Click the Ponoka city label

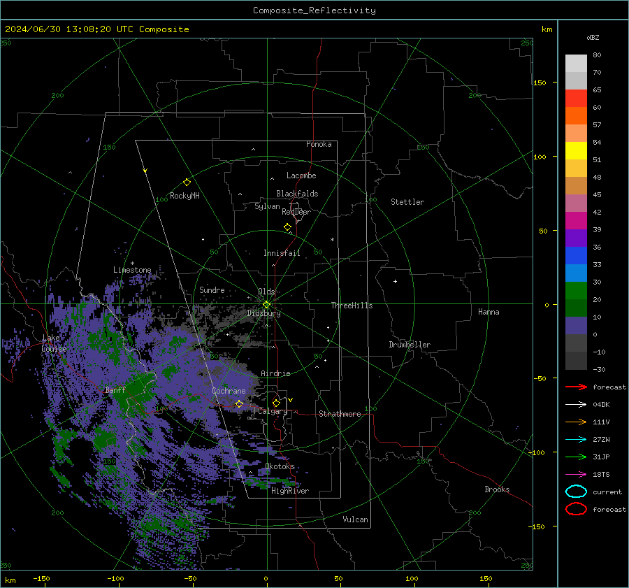click(x=319, y=144)
